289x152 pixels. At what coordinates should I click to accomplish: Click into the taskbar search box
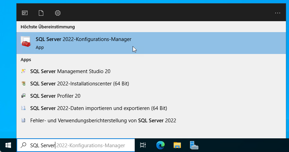tap(76, 145)
